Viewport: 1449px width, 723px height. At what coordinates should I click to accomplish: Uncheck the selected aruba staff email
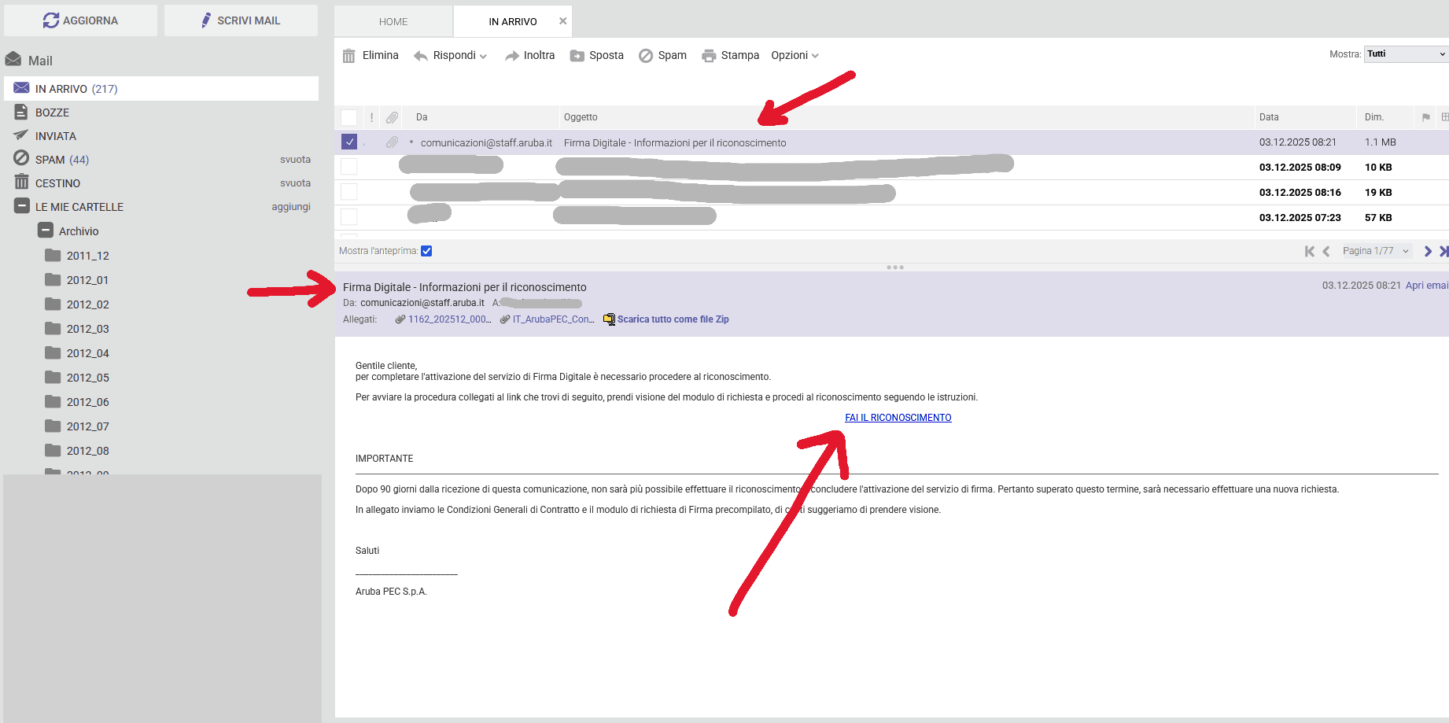[x=349, y=142]
